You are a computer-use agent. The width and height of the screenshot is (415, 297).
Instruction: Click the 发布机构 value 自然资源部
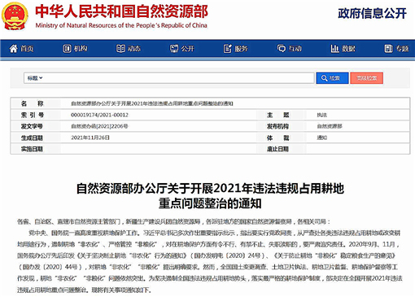(330, 126)
